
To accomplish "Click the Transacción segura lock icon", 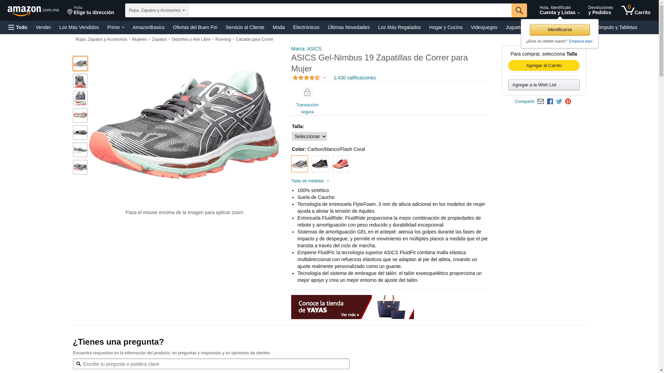I will click(x=307, y=93).
